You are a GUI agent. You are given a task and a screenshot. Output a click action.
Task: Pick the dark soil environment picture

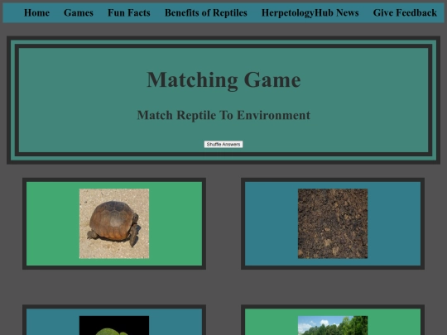tap(333, 223)
